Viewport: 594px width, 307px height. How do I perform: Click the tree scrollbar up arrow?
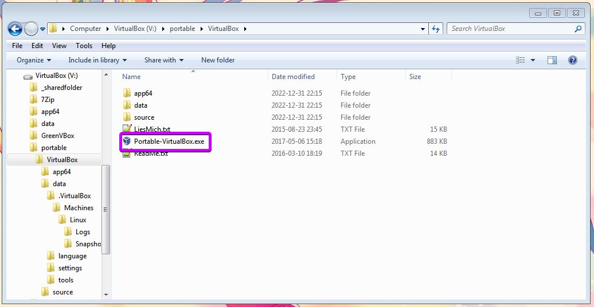tap(106, 75)
